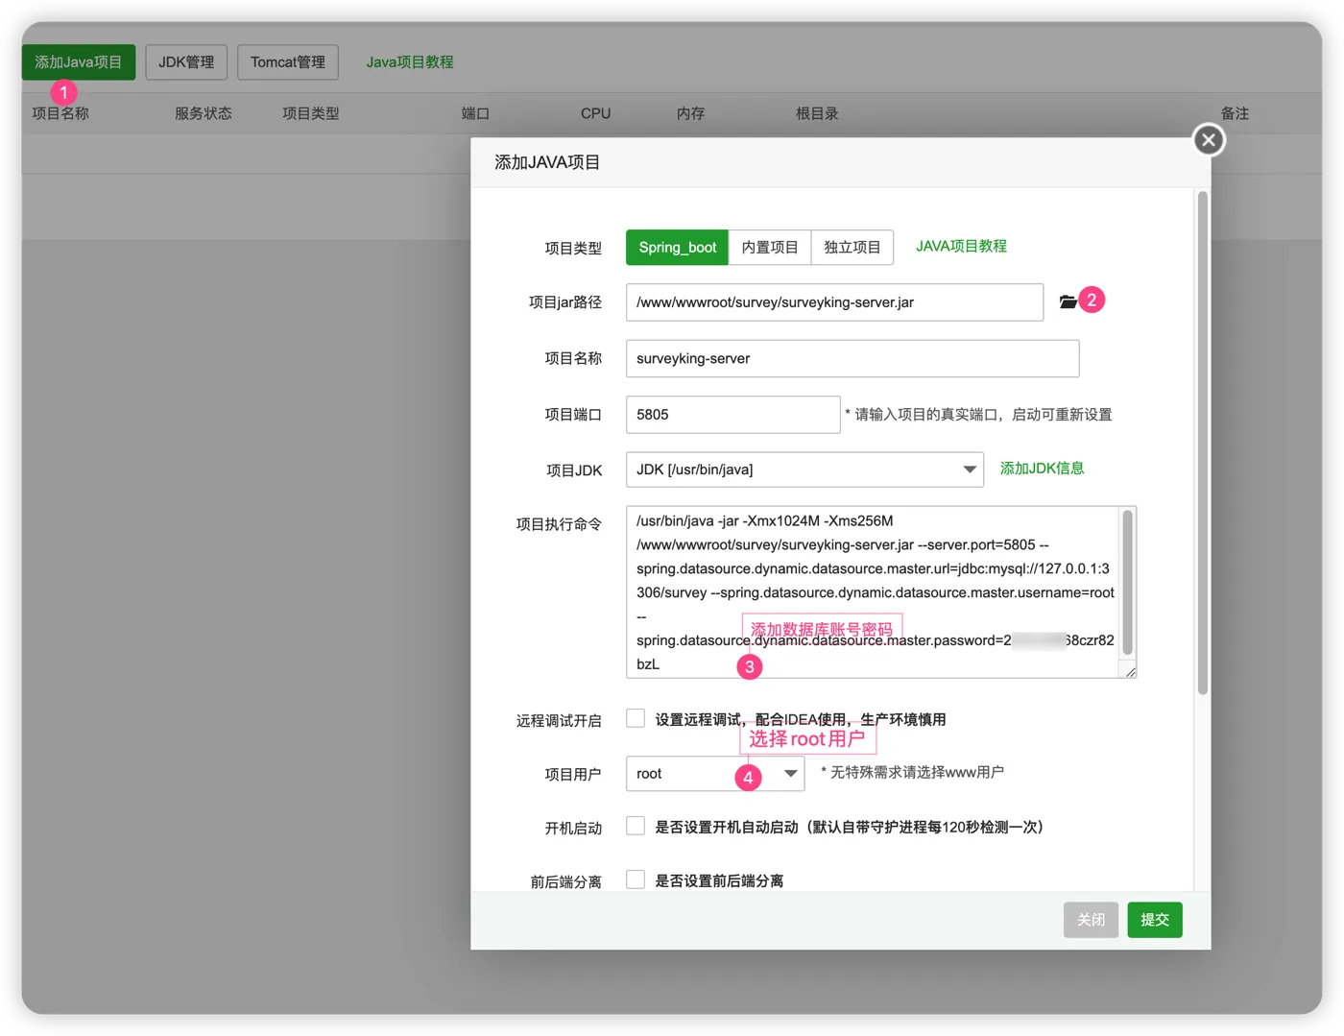Click the dialog's vertical scrollbar
This screenshot has height=1036, width=1344.
click(1203, 443)
